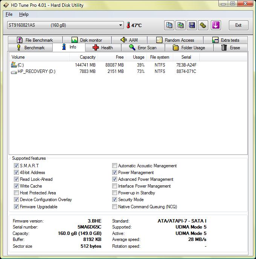Viewport: 256px width, 259px height.
Task: Toggle the S.M.A.R.T checkbox
Action: point(16,165)
